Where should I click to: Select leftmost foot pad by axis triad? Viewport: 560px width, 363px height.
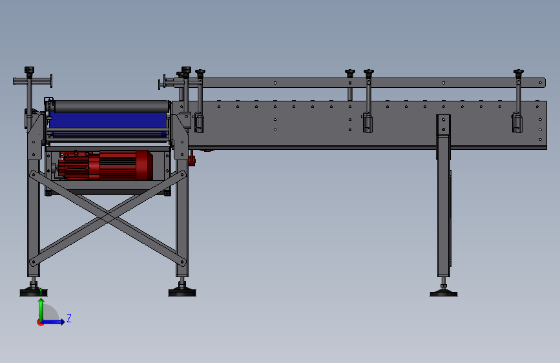[x=33, y=292]
